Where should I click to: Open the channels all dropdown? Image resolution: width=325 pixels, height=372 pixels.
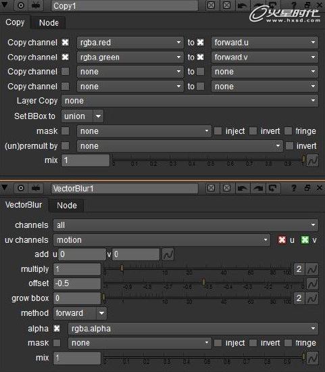tap(186, 225)
